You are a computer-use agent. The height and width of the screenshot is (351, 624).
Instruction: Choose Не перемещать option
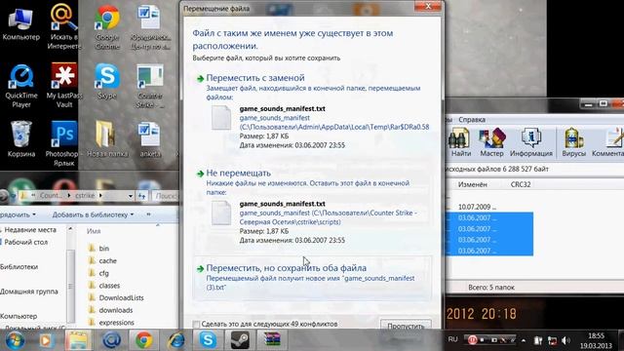point(238,174)
